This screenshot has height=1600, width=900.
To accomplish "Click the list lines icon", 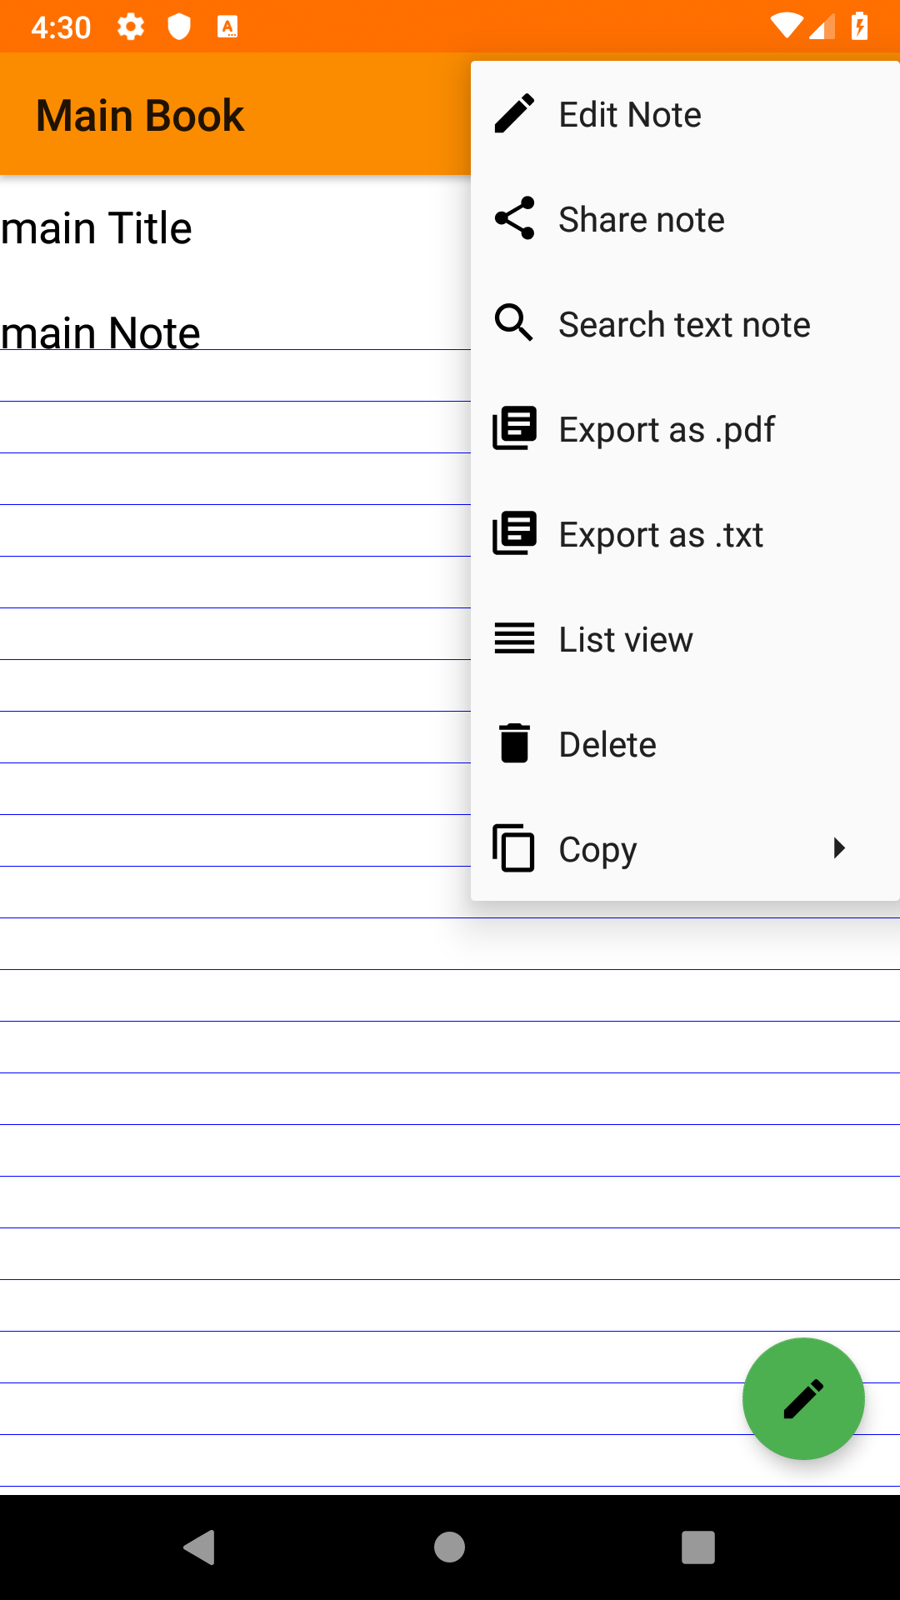I will click(x=514, y=638).
